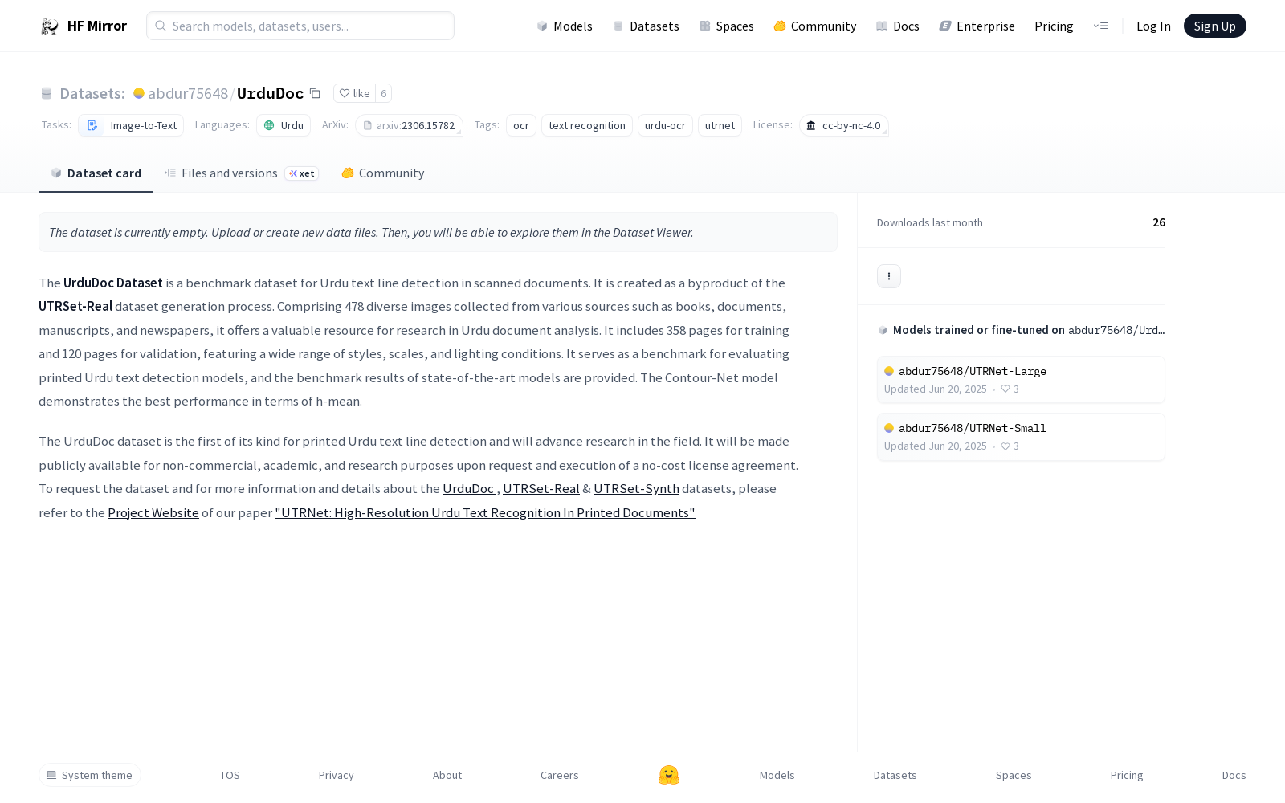Image resolution: width=1285 pixels, height=803 pixels.
Task: Open the Datasets nav item
Action: click(646, 26)
